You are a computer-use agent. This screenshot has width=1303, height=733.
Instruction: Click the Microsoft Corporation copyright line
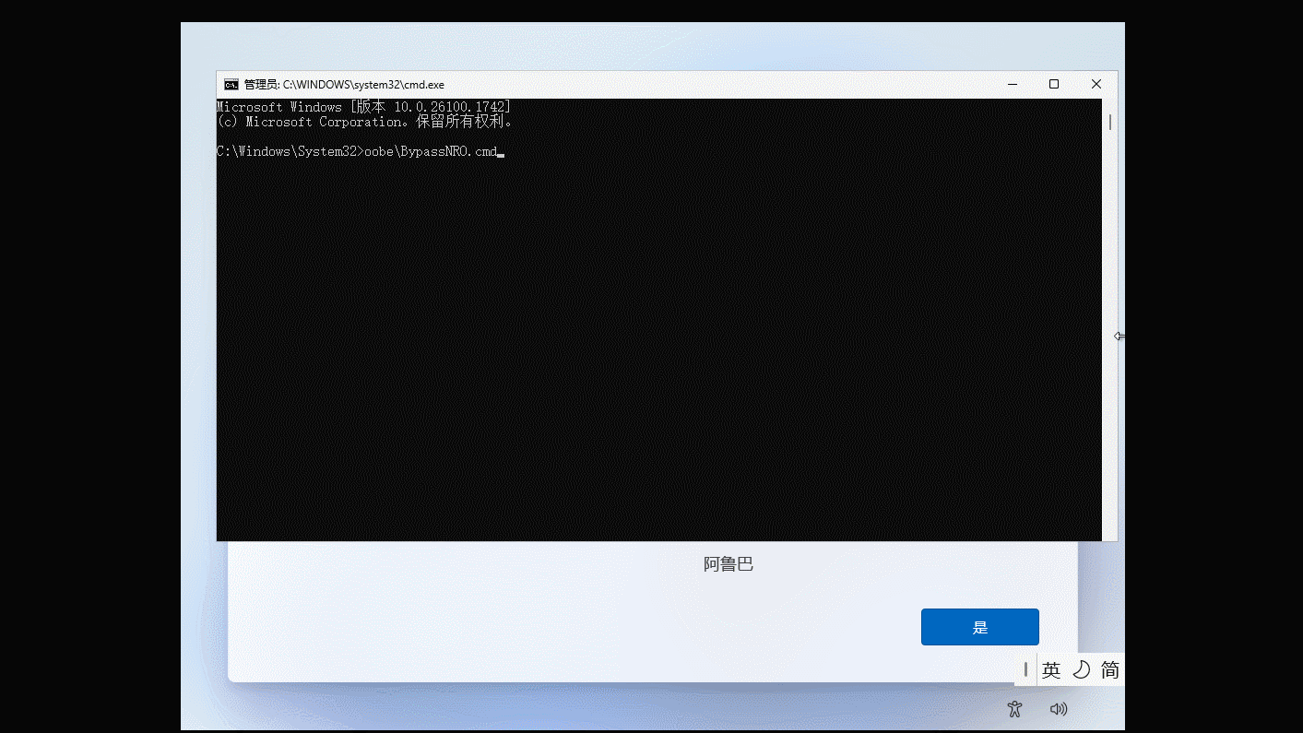(364, 122)
